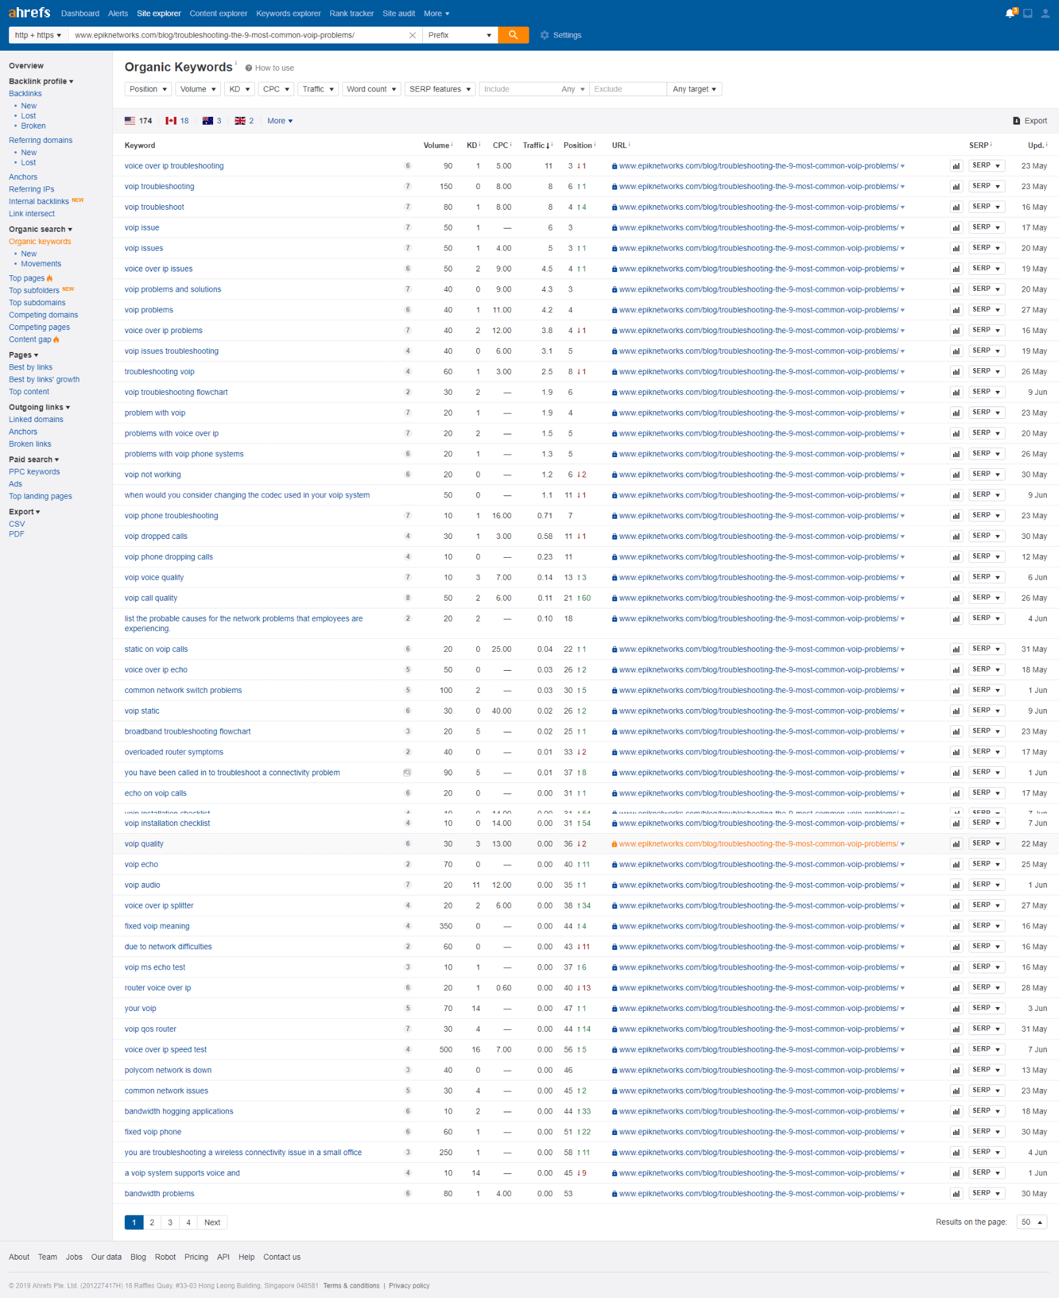Select the Canada flag country filter

tap(170, 120)
